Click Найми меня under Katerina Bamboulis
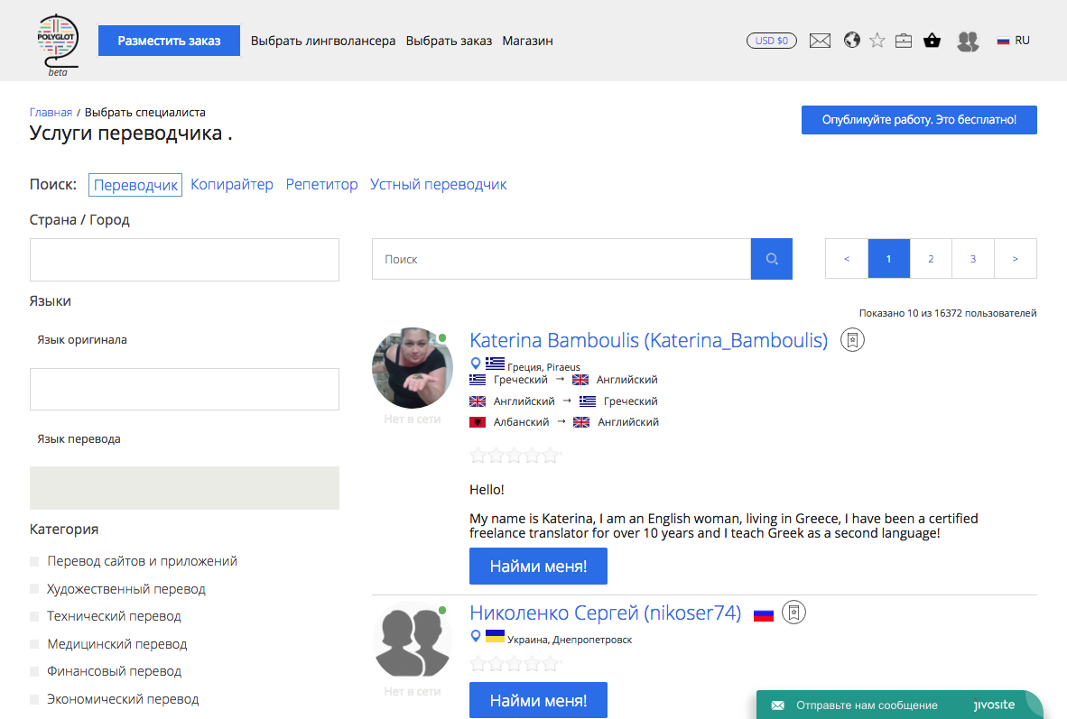The width and height of the screenshot is (1067, 719). 538,567
